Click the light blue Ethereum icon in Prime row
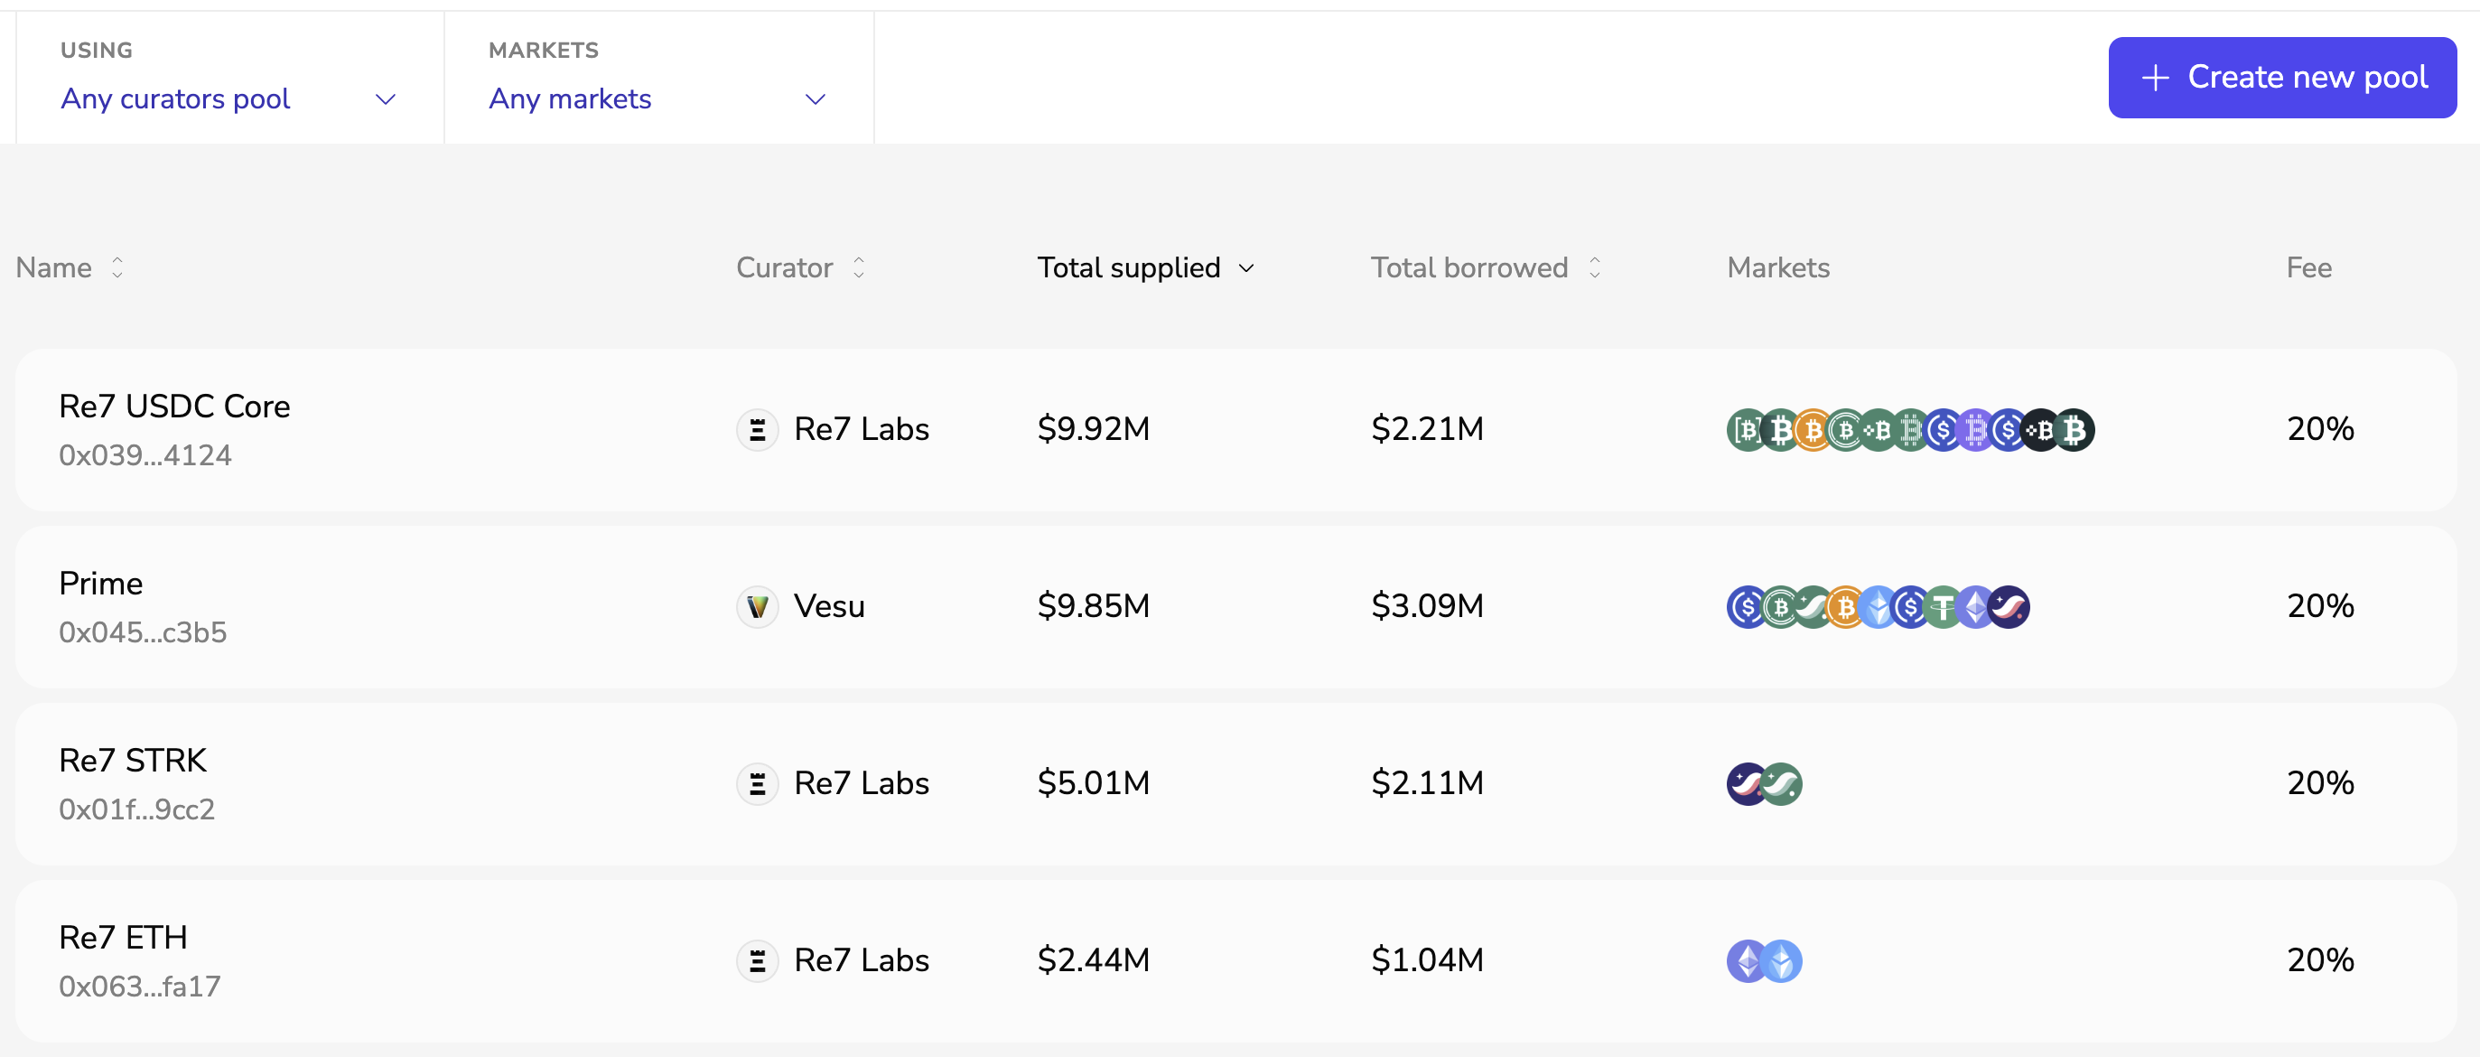 (1879, 606)
